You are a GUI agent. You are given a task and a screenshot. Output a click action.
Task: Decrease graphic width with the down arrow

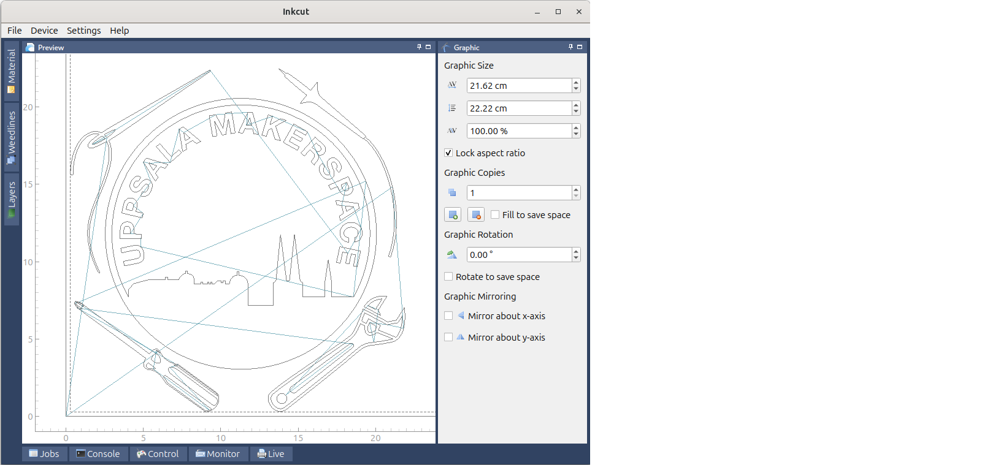(576, 89)
